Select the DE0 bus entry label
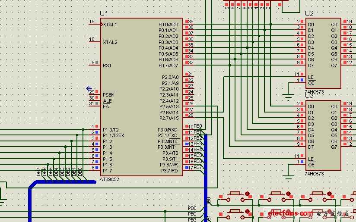 tap(79, 172)
